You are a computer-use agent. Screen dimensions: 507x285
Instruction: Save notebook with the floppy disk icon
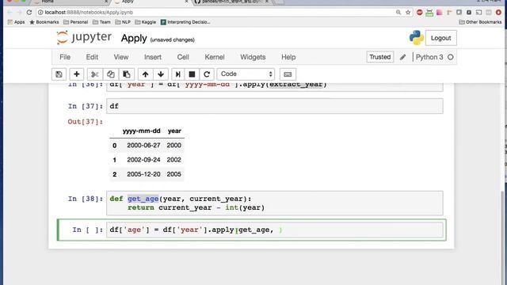(x=59, y=74)
